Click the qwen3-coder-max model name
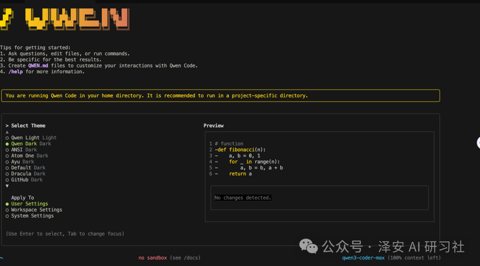480x266 pixels. (x=364, y=258)
